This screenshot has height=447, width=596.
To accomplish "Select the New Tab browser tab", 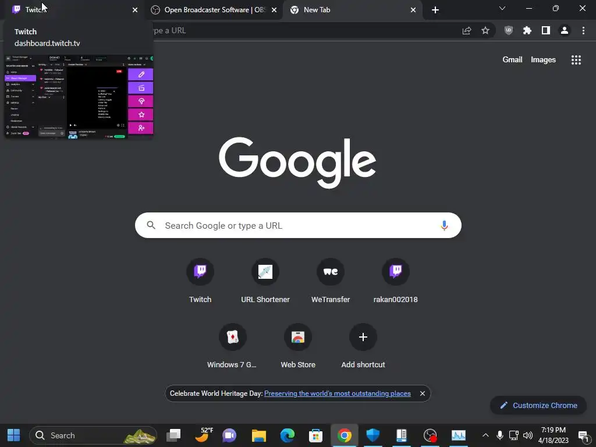I will coord(352,10).
